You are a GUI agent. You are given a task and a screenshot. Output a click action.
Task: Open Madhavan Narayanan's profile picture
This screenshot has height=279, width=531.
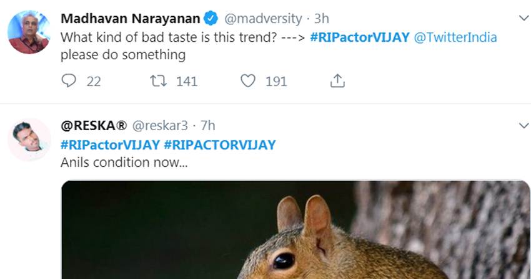[x=29, y=32]
